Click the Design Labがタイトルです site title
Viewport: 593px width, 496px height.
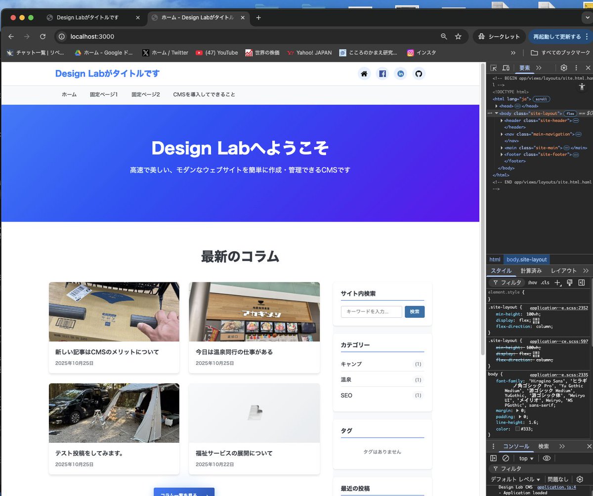pyautogui.click(x=107, y=74)
